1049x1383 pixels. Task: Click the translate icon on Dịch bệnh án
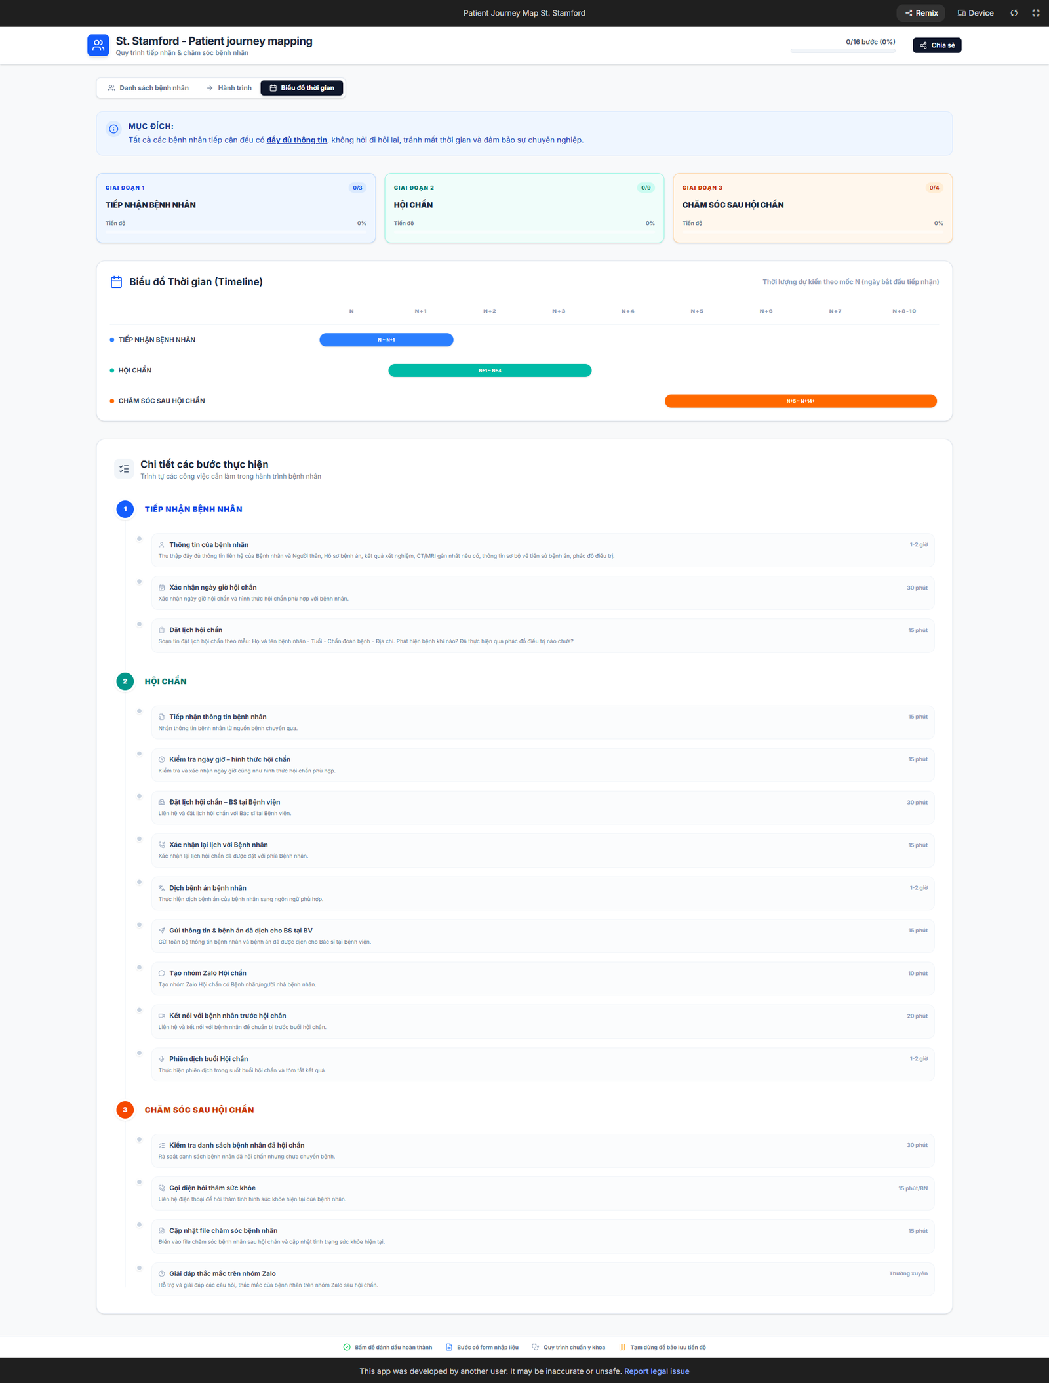[162, 888]
